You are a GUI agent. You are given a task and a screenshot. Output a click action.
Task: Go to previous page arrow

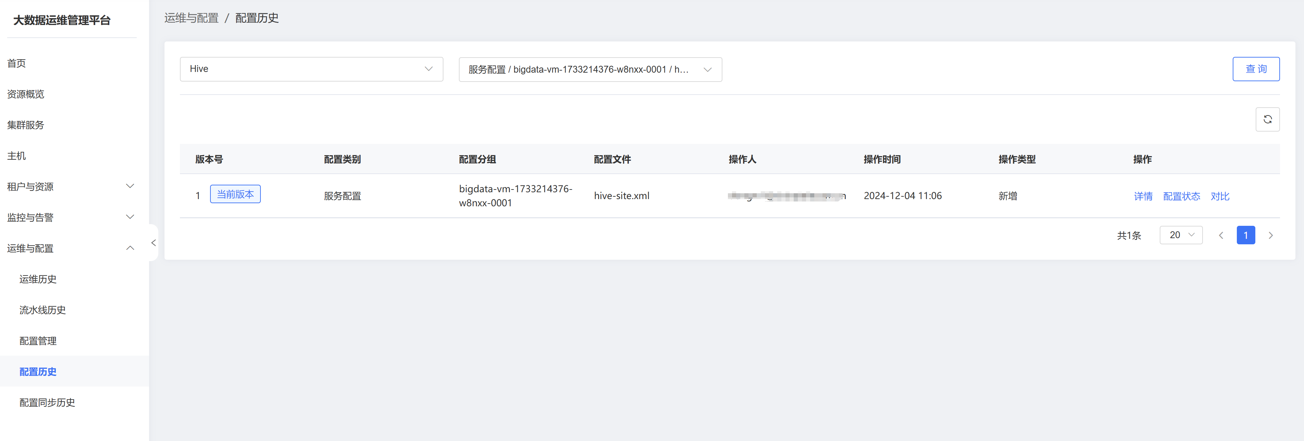[x=1220, y=235]
